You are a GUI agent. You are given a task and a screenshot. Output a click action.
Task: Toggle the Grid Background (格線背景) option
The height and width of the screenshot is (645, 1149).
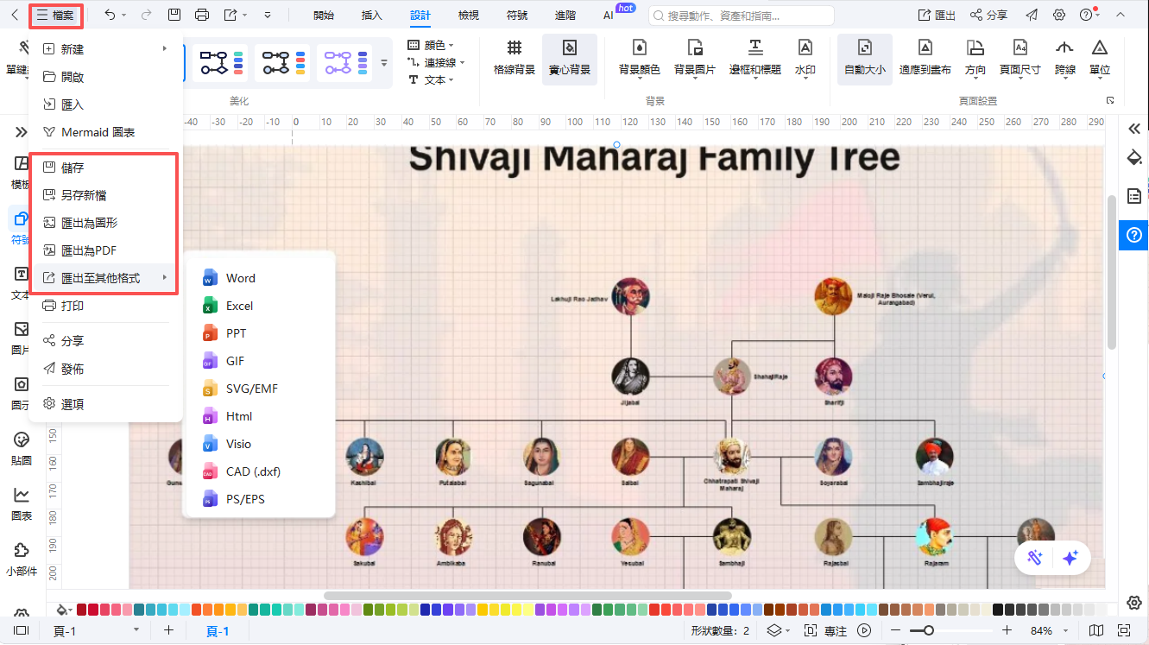pyautogui.click(x=514, y=57)
